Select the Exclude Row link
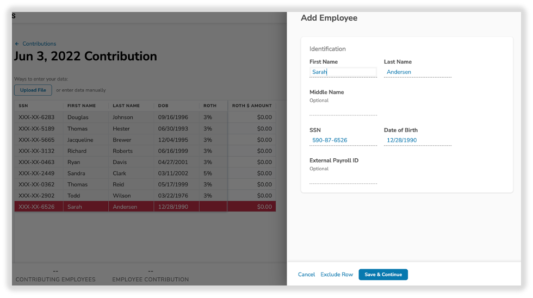This screenshot has width=533, height=298. 337,275
